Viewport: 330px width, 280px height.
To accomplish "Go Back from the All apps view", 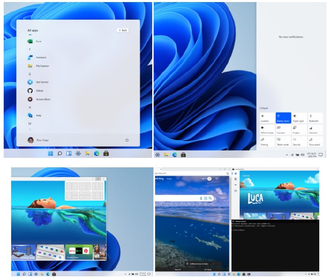I will coord(123,30).
